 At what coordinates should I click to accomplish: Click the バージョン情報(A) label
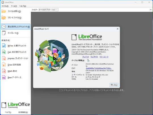point(78,60)
